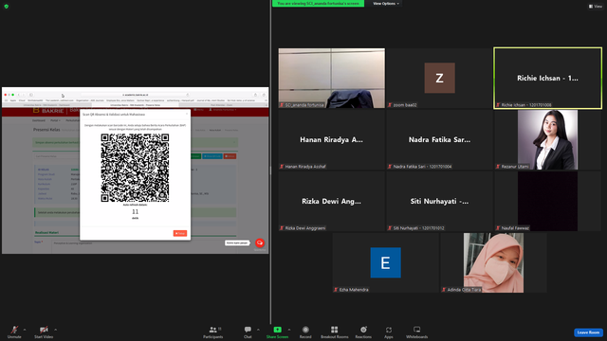Image resolution: width=607 pixels, height=341 pixels.
Task: Click the green encryption shield icon
Action: [7, 7]
